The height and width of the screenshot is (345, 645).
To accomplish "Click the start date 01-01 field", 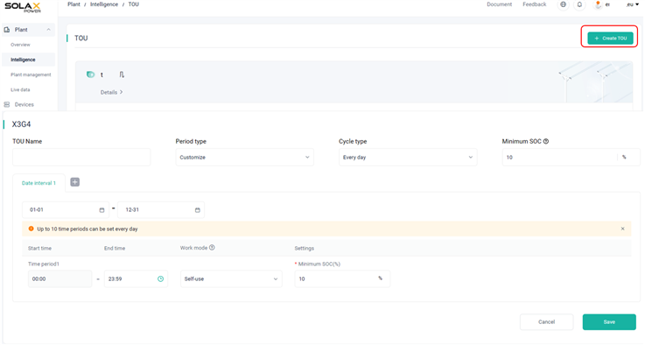I will 66,210.
